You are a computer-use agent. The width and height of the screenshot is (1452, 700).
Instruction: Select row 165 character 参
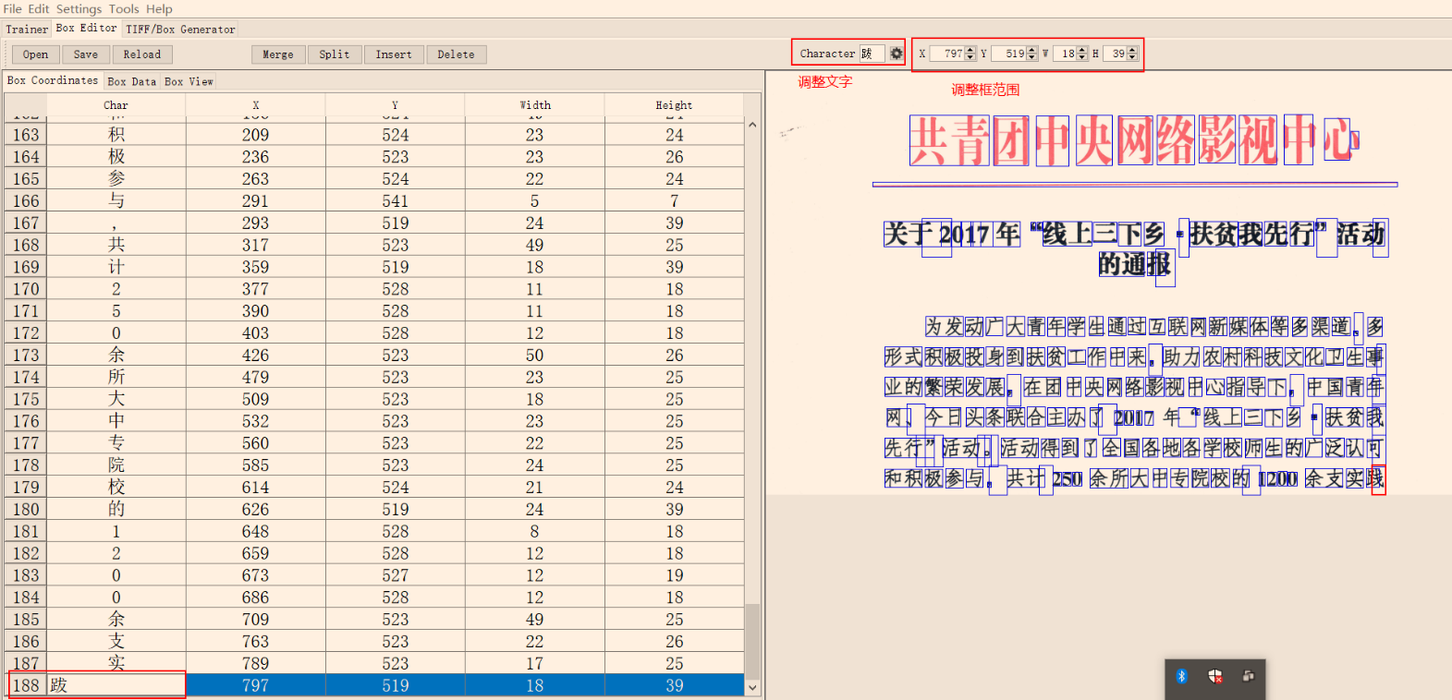[116, 179]
